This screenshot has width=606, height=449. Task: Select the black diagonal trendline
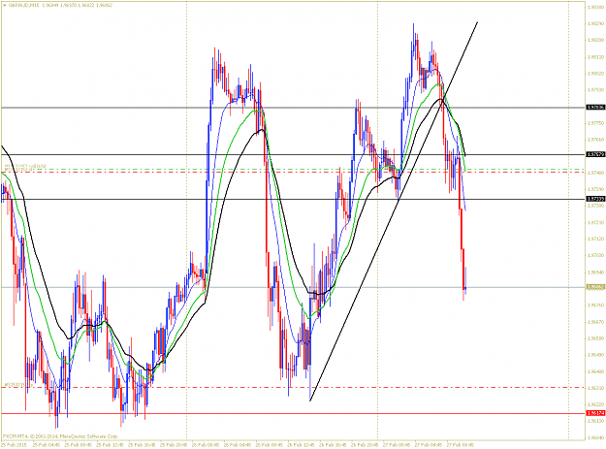[x=395, y=211]
